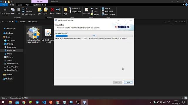Select the netbeans-8.0.2 installer file

33,34
